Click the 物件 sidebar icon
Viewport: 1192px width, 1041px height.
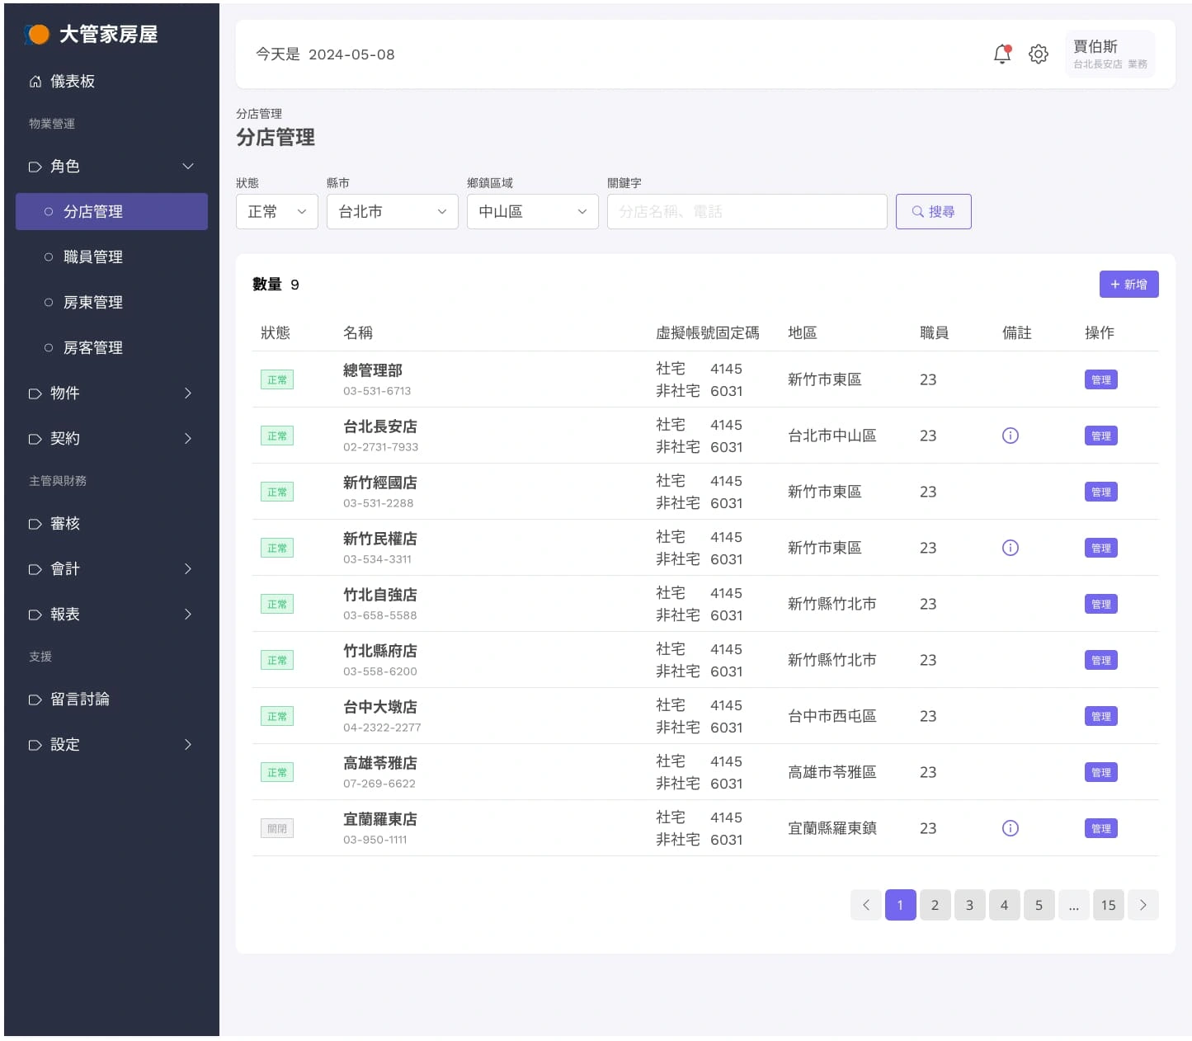(35, 393)
